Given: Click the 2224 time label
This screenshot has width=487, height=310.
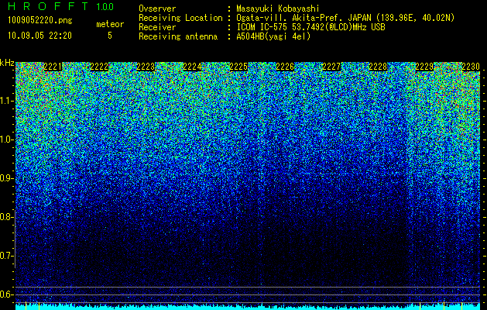Looking at the screenshot, I should coord(192,67).
